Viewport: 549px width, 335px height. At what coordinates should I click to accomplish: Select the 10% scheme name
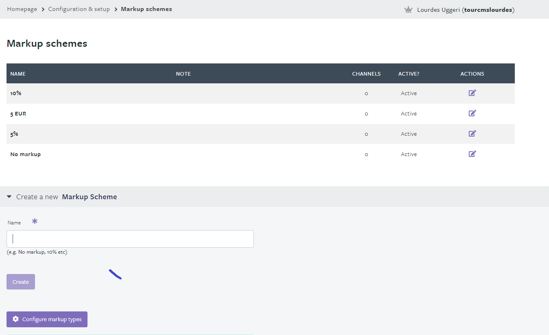(x=16, y=93)
